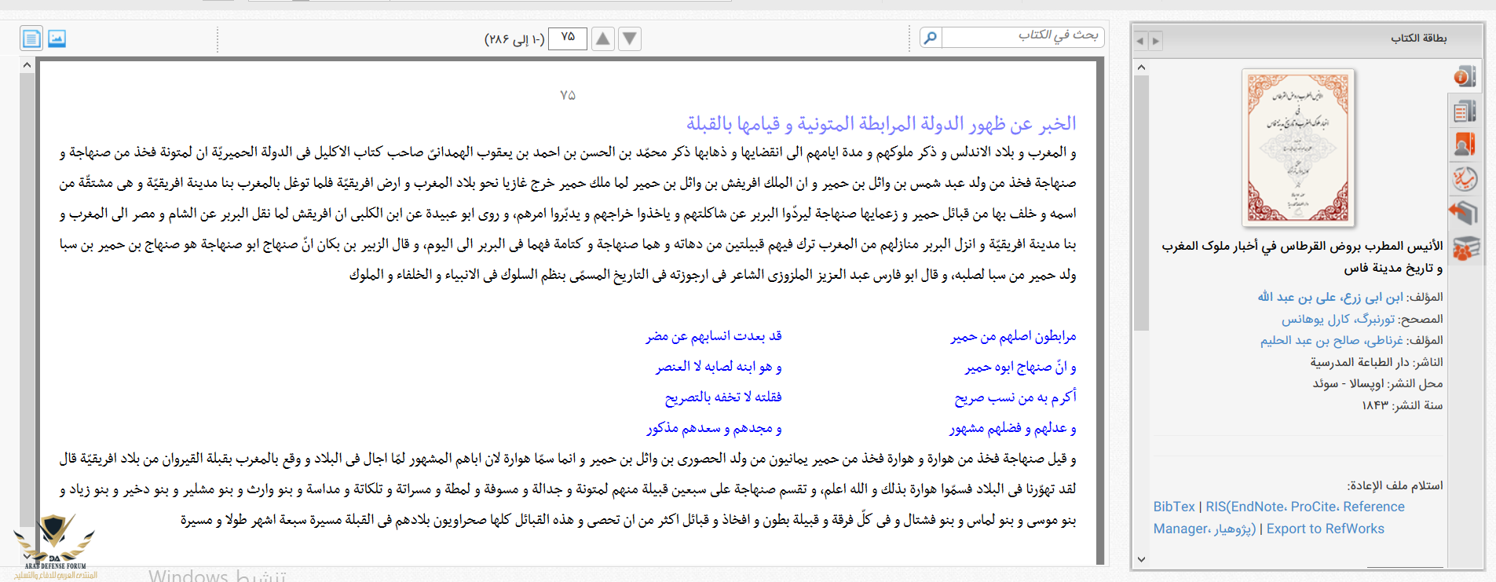
Task: Click the page number field showing ٧٥
Action: pyautogui.click(x=568, y=38)
